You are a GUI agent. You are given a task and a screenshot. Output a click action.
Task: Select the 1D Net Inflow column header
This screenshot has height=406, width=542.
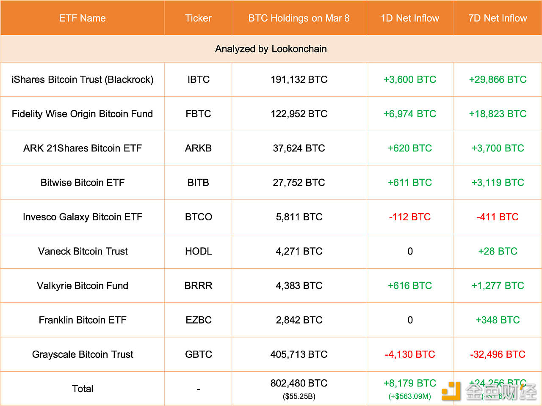coord(410,18)
